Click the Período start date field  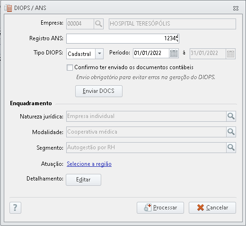(151, 54)
